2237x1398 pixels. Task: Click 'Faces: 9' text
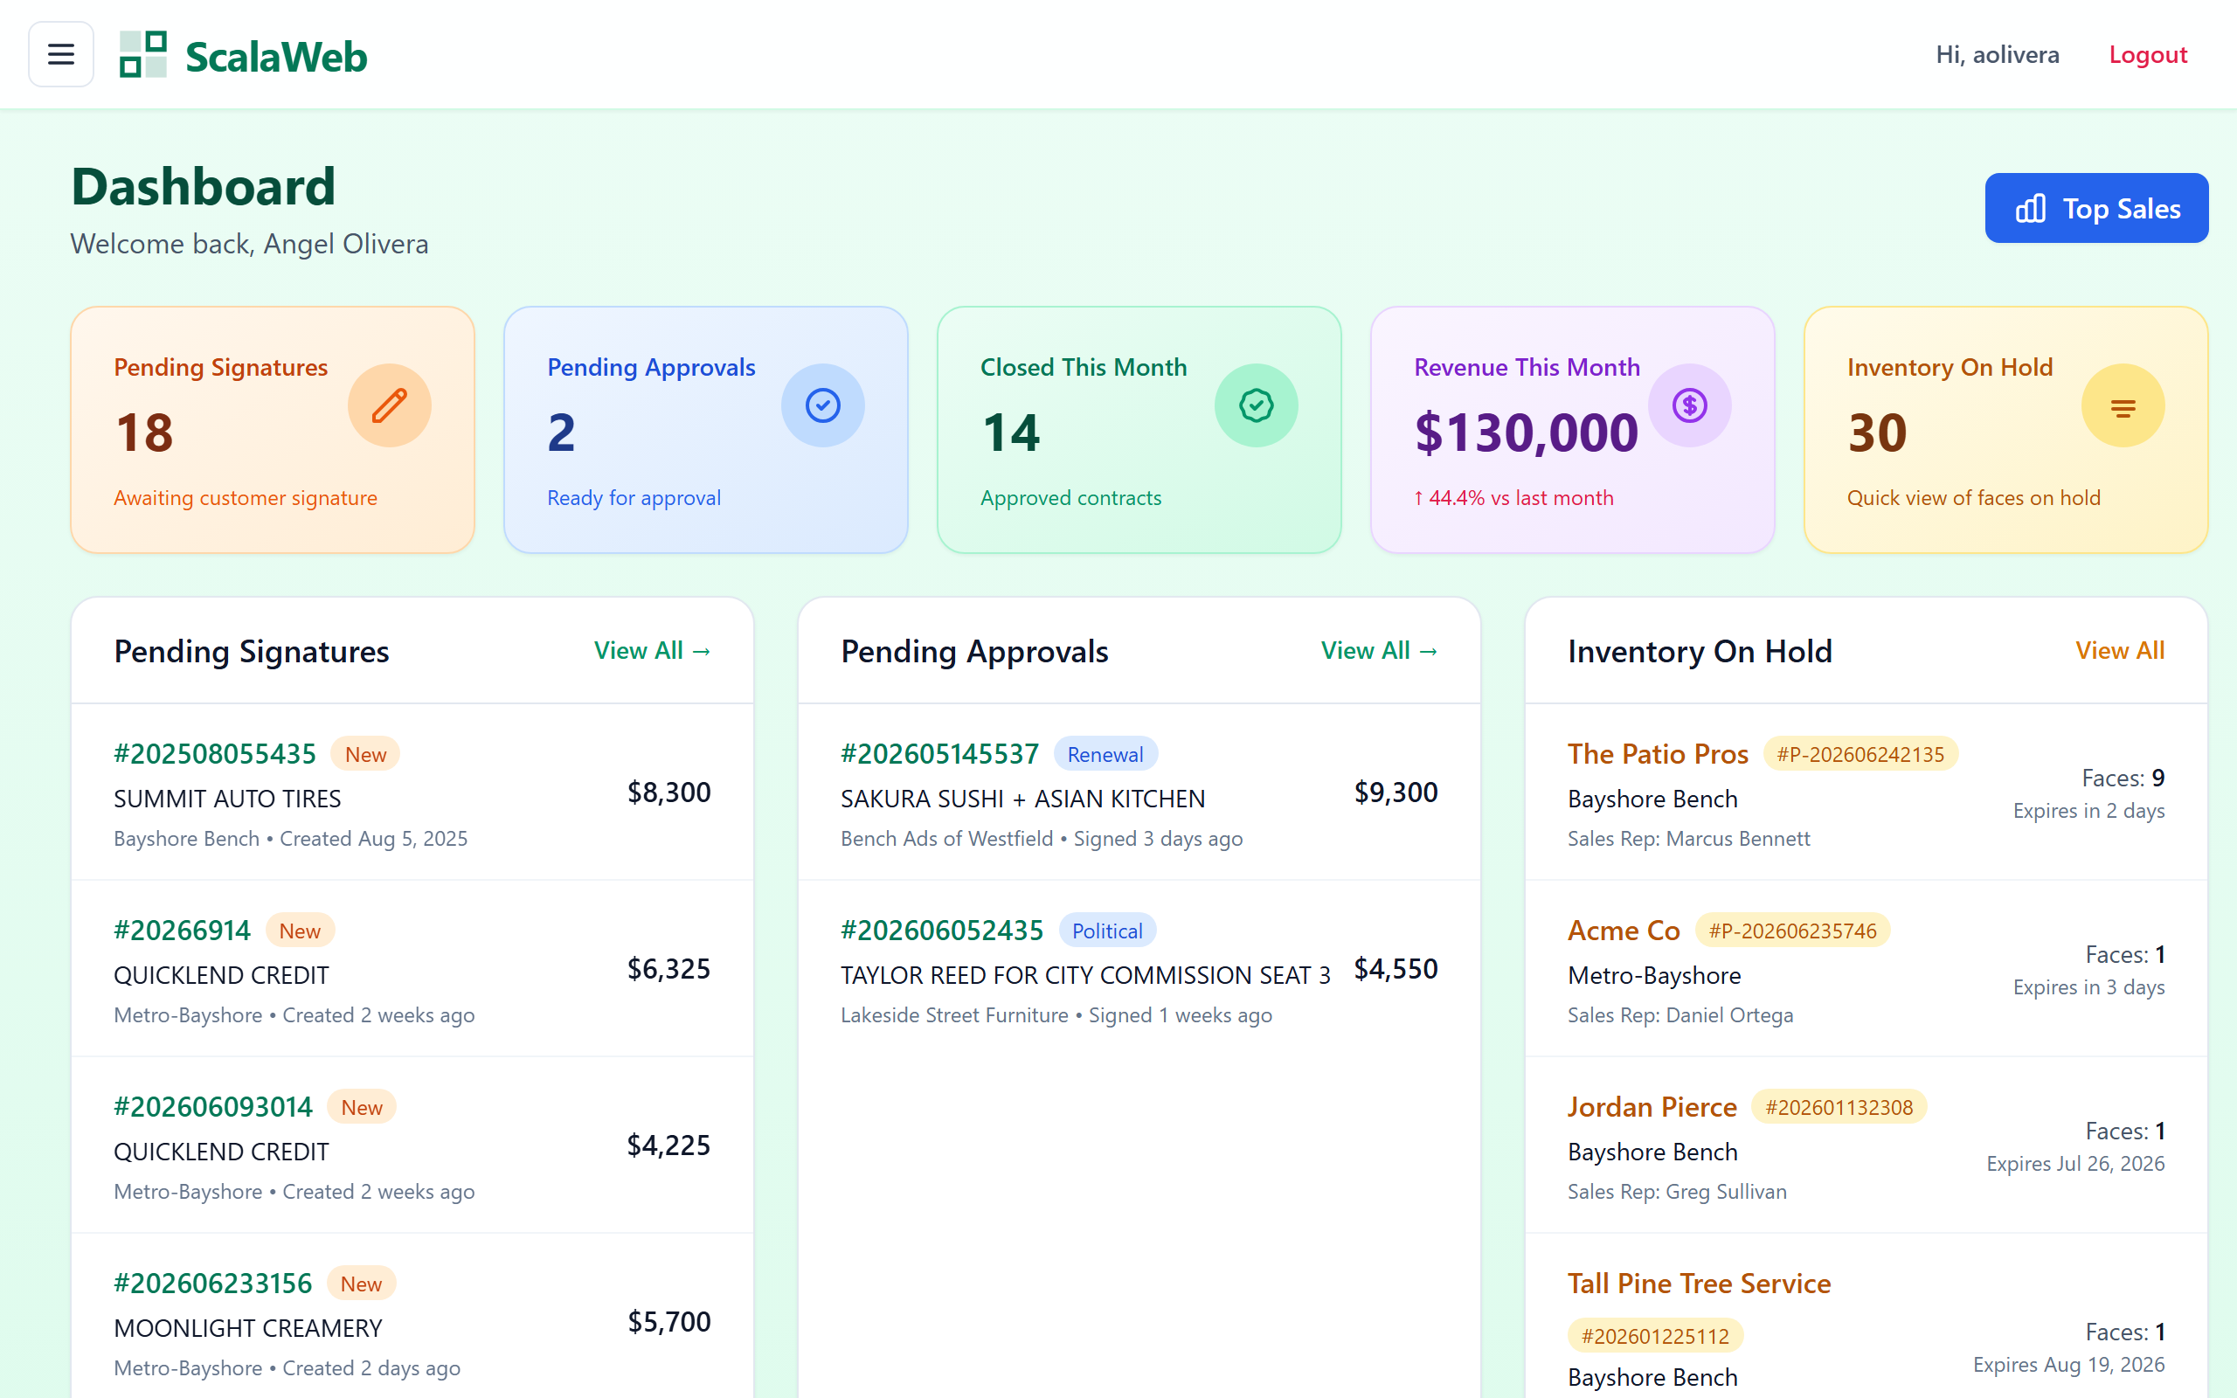pos(2123,779)
